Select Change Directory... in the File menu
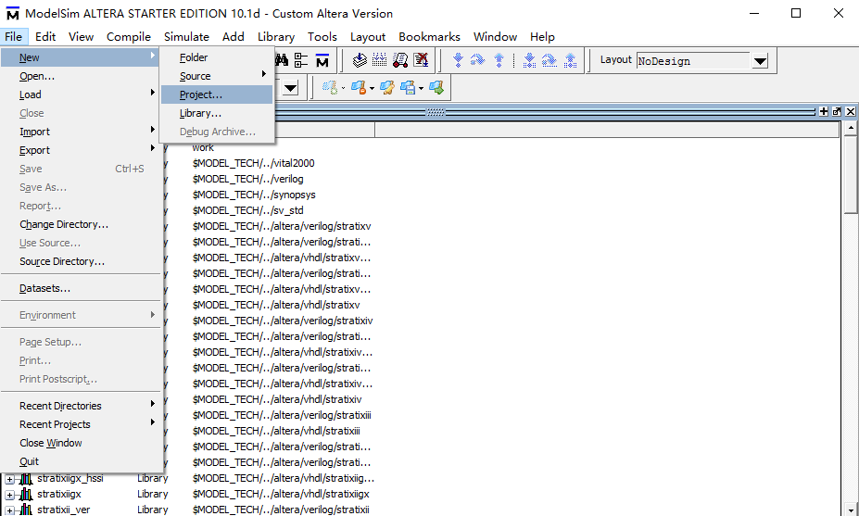Viewport: 859px width, 516px height. coord(80,224)
